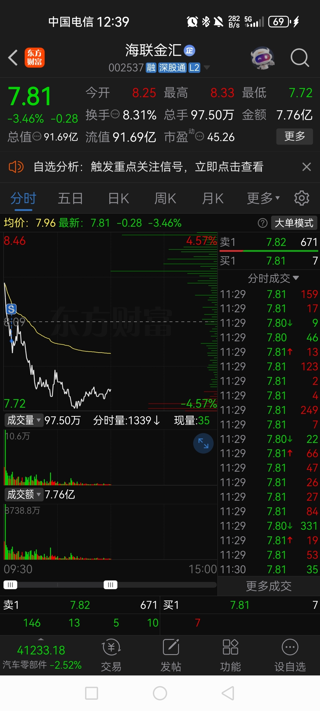Open the 交易 trade icon
Screen dimensions: 320x711
[x=111, y=655]
